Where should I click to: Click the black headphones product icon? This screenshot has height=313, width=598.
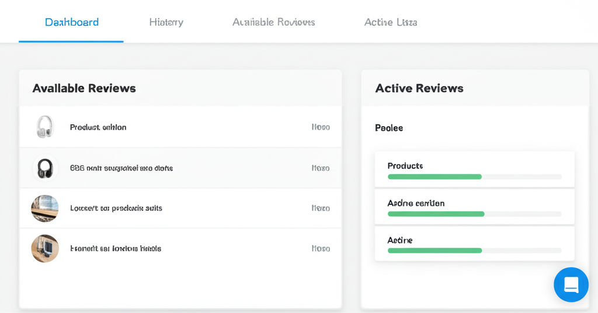click(x=45, y=168)
